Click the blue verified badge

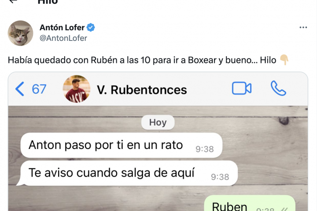(91, 27)
